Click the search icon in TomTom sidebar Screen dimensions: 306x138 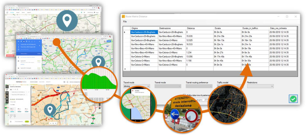click(x=7, y=87)
